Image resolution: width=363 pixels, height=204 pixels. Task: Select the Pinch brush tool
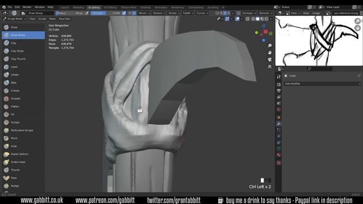click(23, 138)
